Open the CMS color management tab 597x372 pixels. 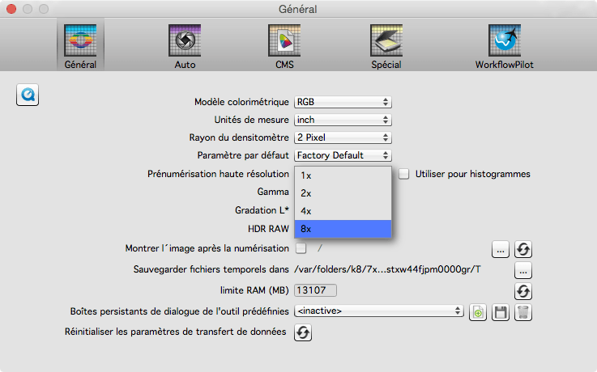tap(284, 46)
